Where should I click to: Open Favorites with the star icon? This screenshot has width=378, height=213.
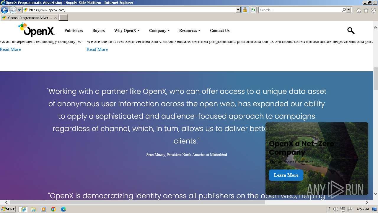[366, 10]
